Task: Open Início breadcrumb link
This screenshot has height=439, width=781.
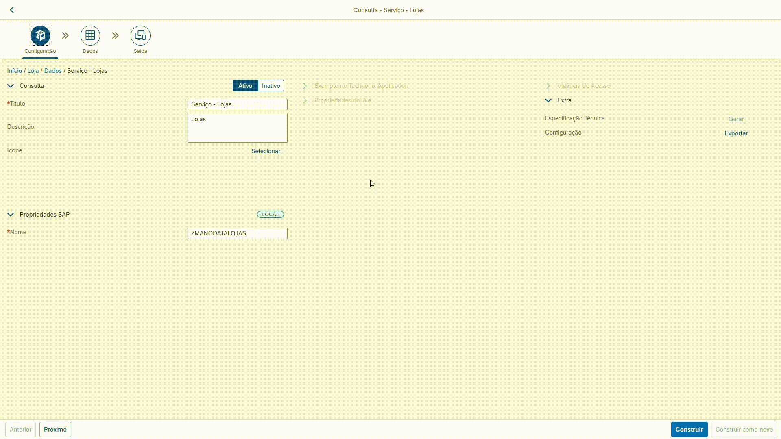Action: (15, 71)
